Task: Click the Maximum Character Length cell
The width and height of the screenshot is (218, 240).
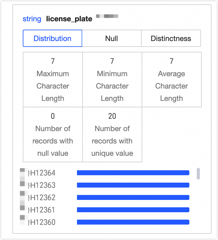Action: click(x=53, y=80)
